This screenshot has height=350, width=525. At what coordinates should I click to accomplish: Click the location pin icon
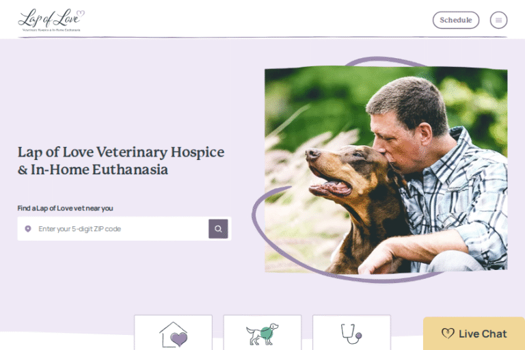(28, 229)
